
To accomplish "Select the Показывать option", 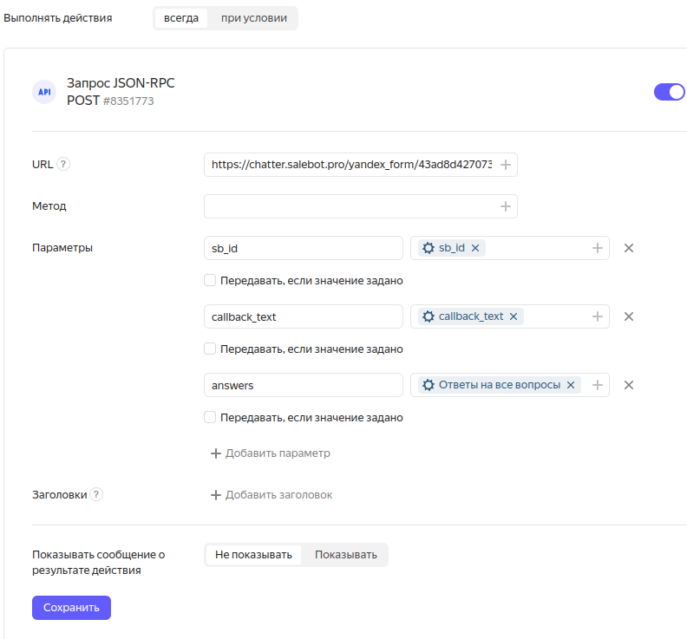I will 345,555.
